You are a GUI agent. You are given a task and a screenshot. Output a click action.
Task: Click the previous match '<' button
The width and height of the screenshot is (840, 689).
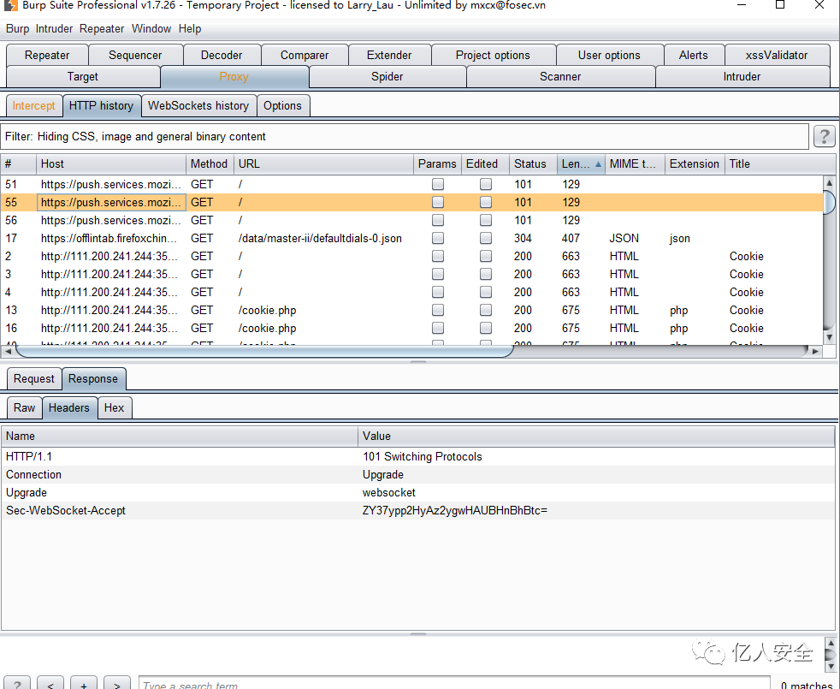pyautogui.click(x=50, y=683)
